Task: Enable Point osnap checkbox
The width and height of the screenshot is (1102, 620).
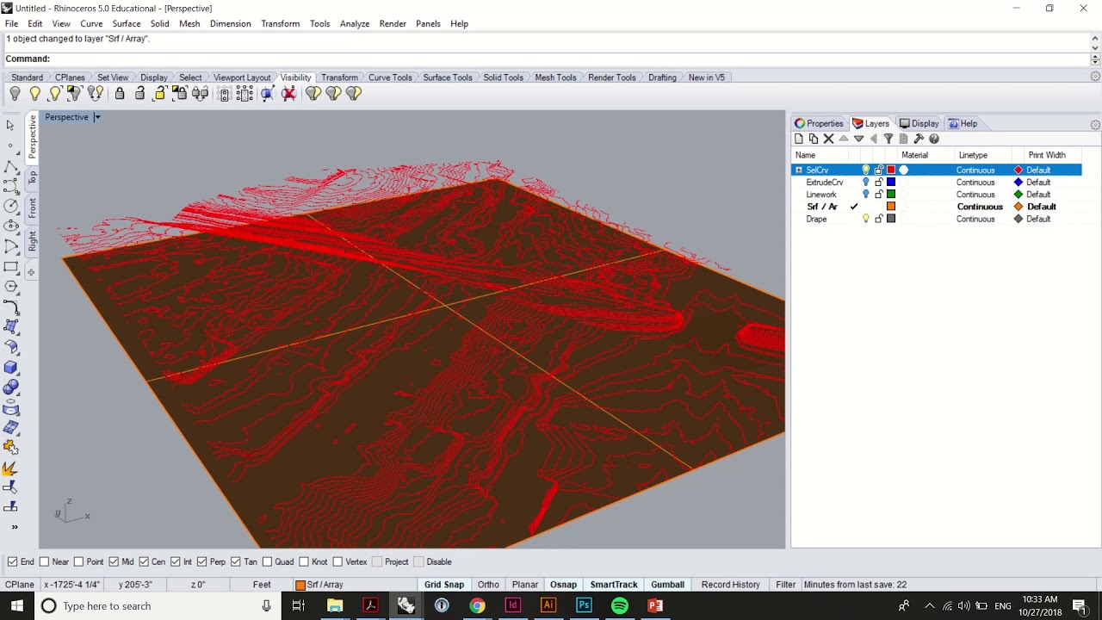Action: pos(78,561)
